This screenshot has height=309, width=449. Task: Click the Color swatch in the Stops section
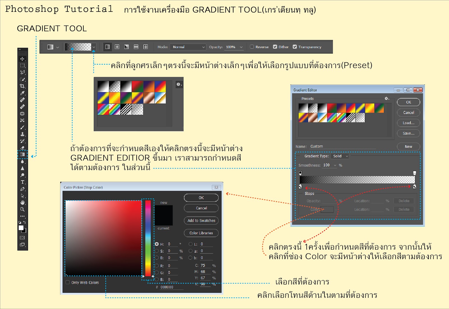click(327, 209)
